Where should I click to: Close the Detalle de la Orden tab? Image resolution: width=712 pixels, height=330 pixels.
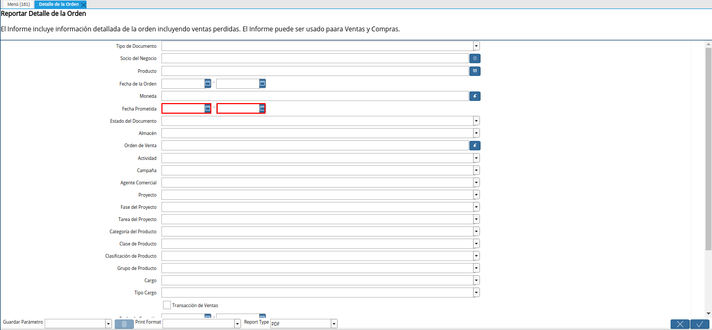[83, 5]
